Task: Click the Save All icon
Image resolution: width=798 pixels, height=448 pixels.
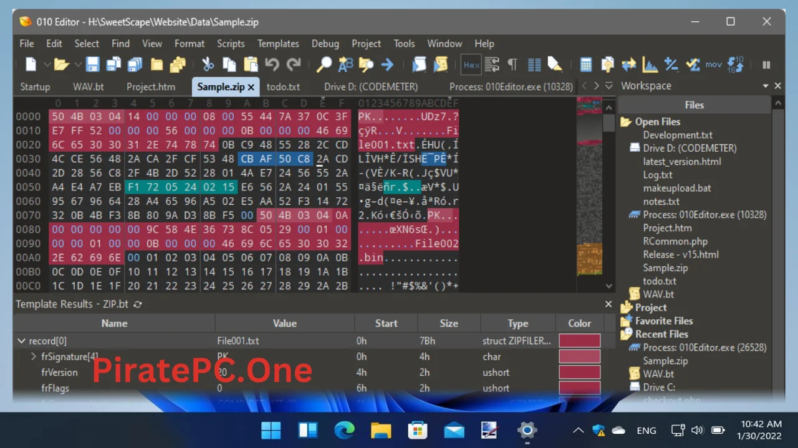Action: (135, 64)
